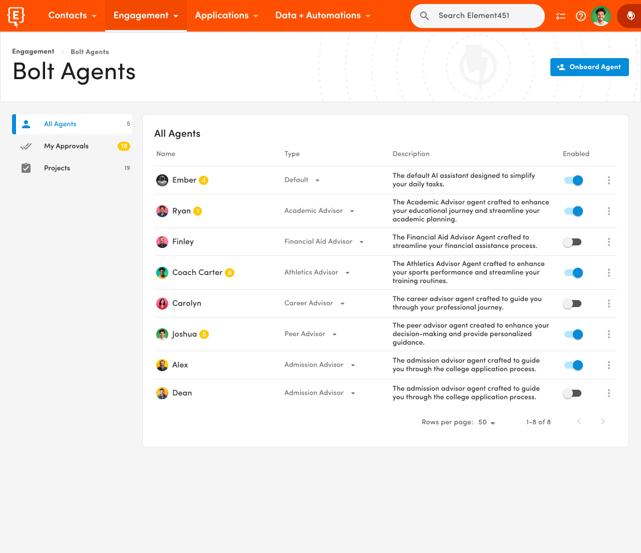Click Finley's three-dot actions menu
The width and height of the screenshot is (641, 553).
(608, 242)
